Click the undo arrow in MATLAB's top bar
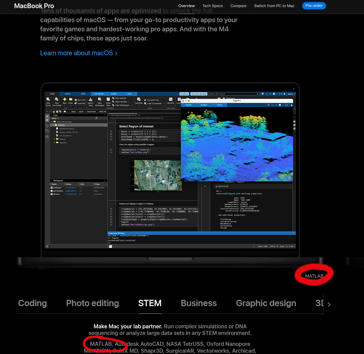The width and height of the screenshot is (364, 354). click(x=267, y=94)
